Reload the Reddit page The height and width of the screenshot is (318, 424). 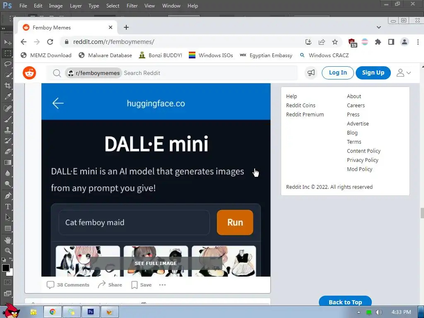(x=50, y=42)
